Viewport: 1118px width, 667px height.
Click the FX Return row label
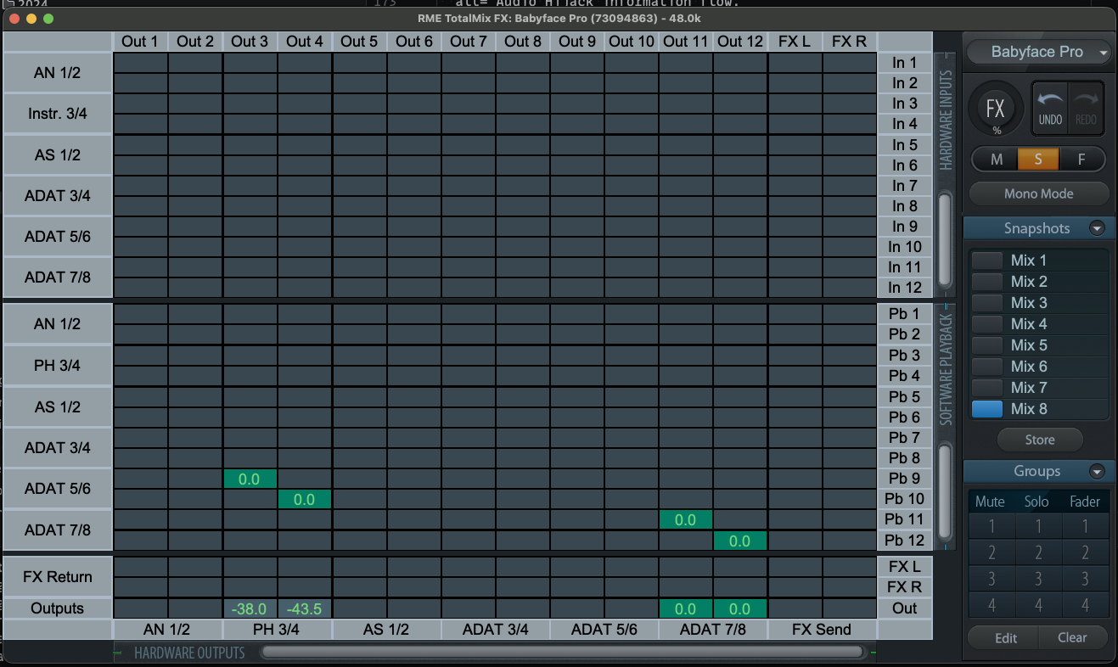click(x=58, y=577)
